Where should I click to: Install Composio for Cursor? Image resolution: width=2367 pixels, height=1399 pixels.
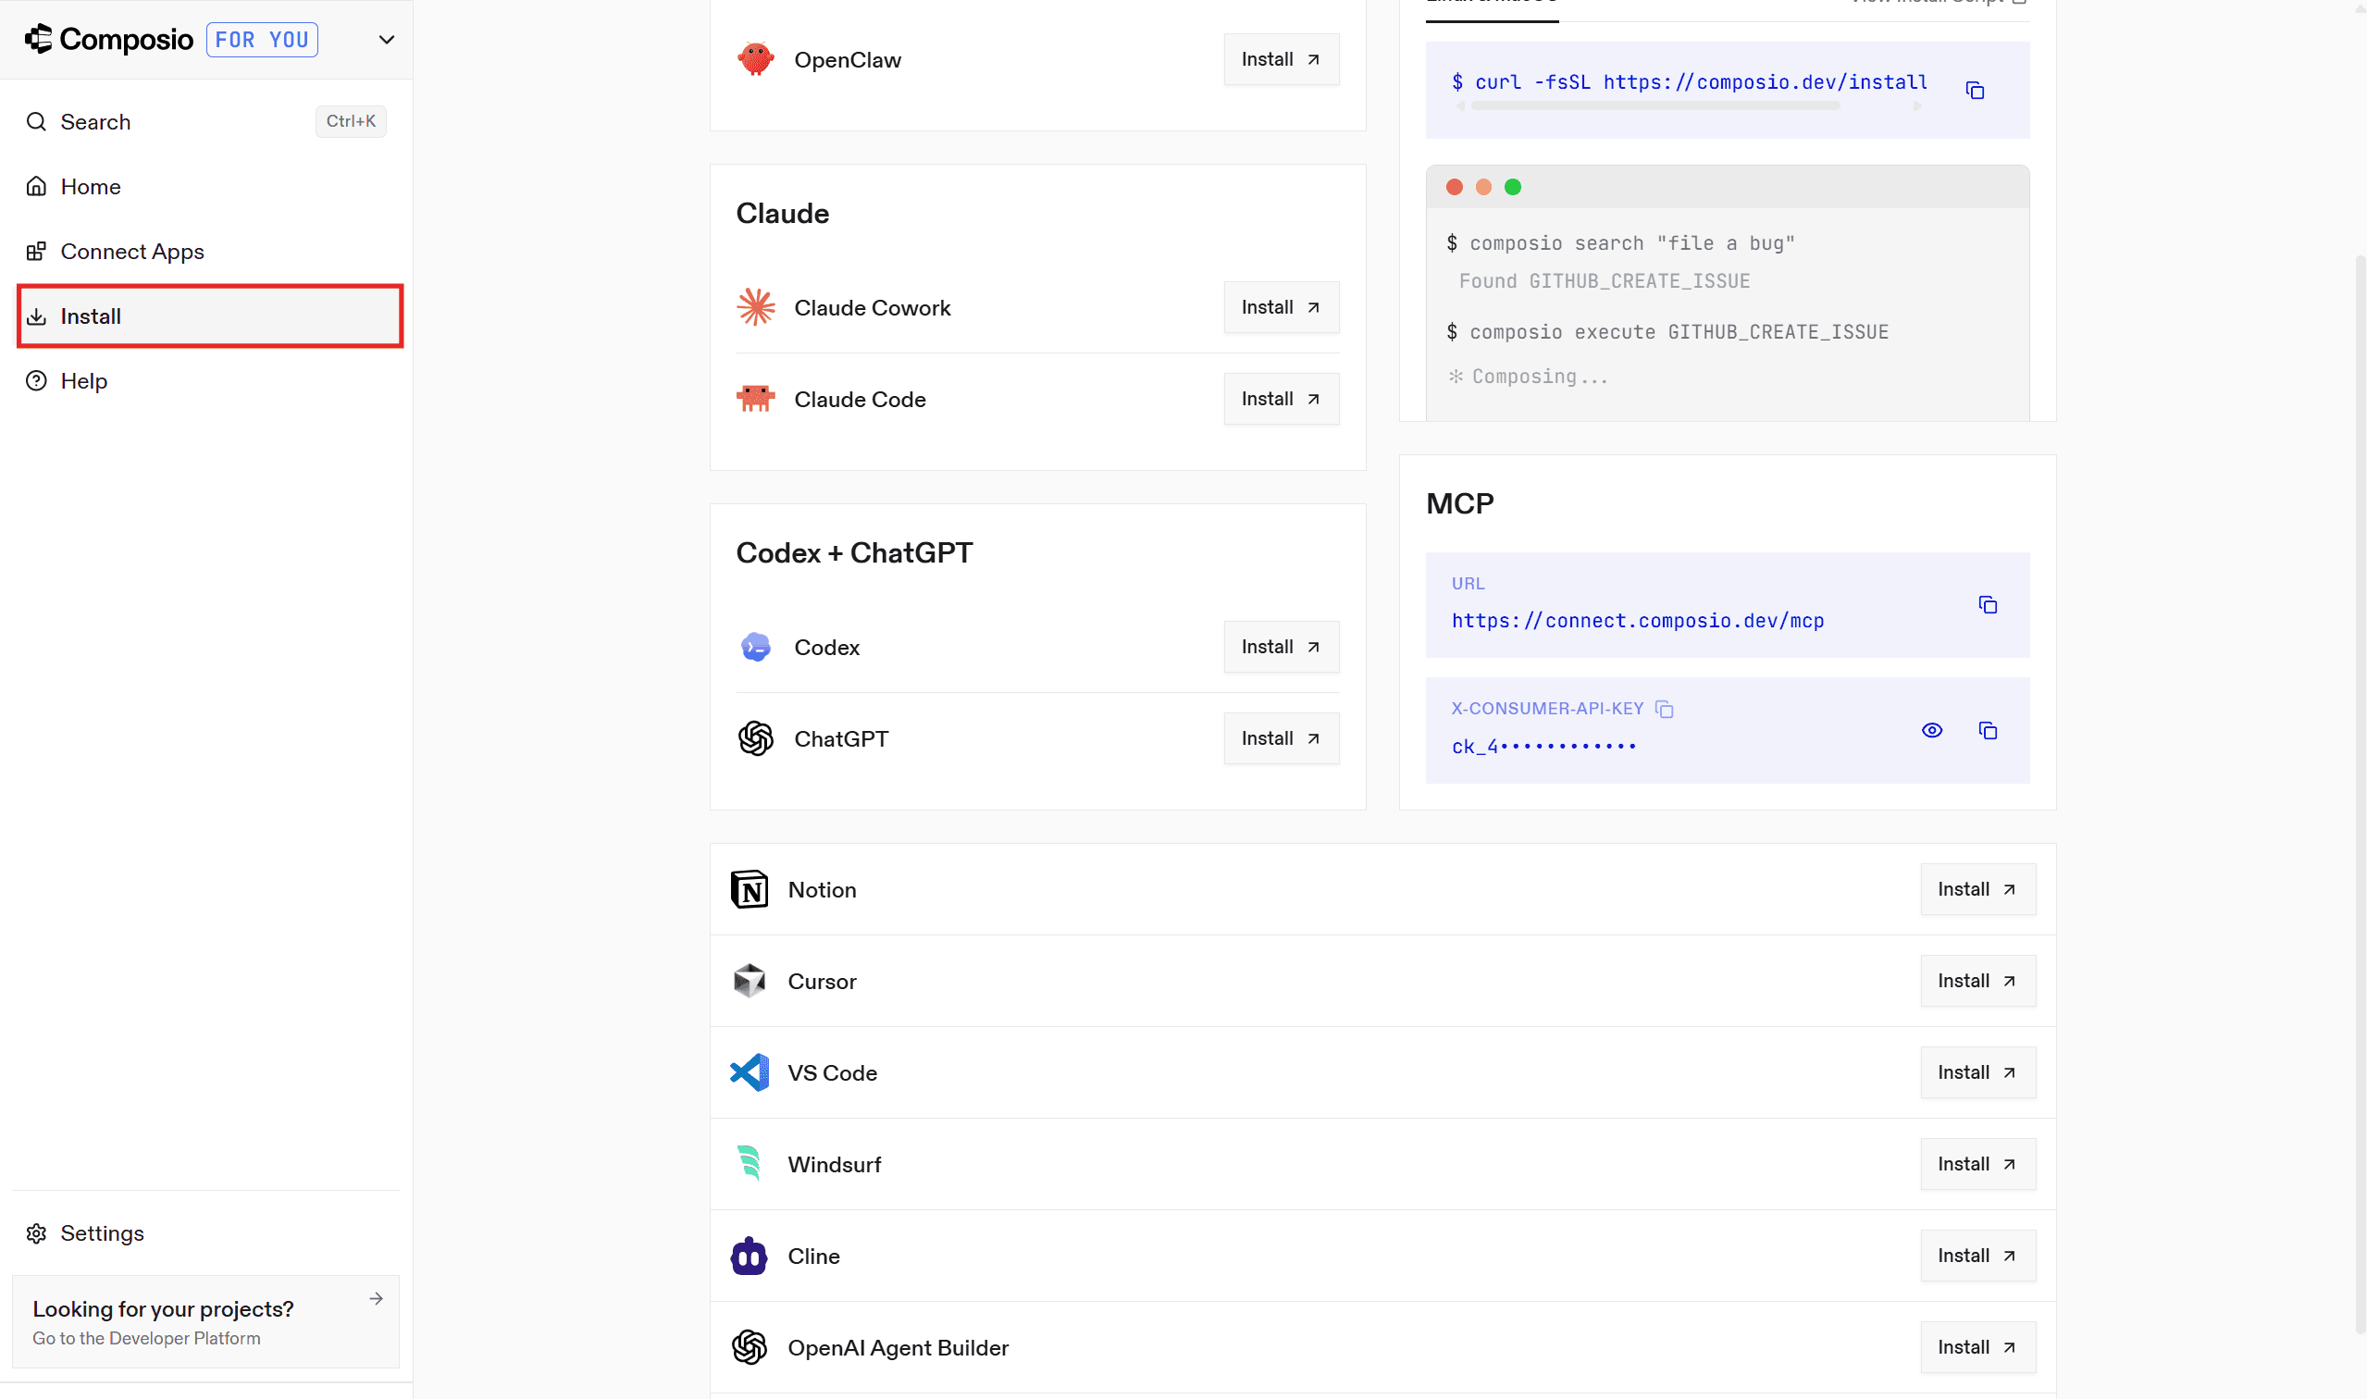(1977, 981)
